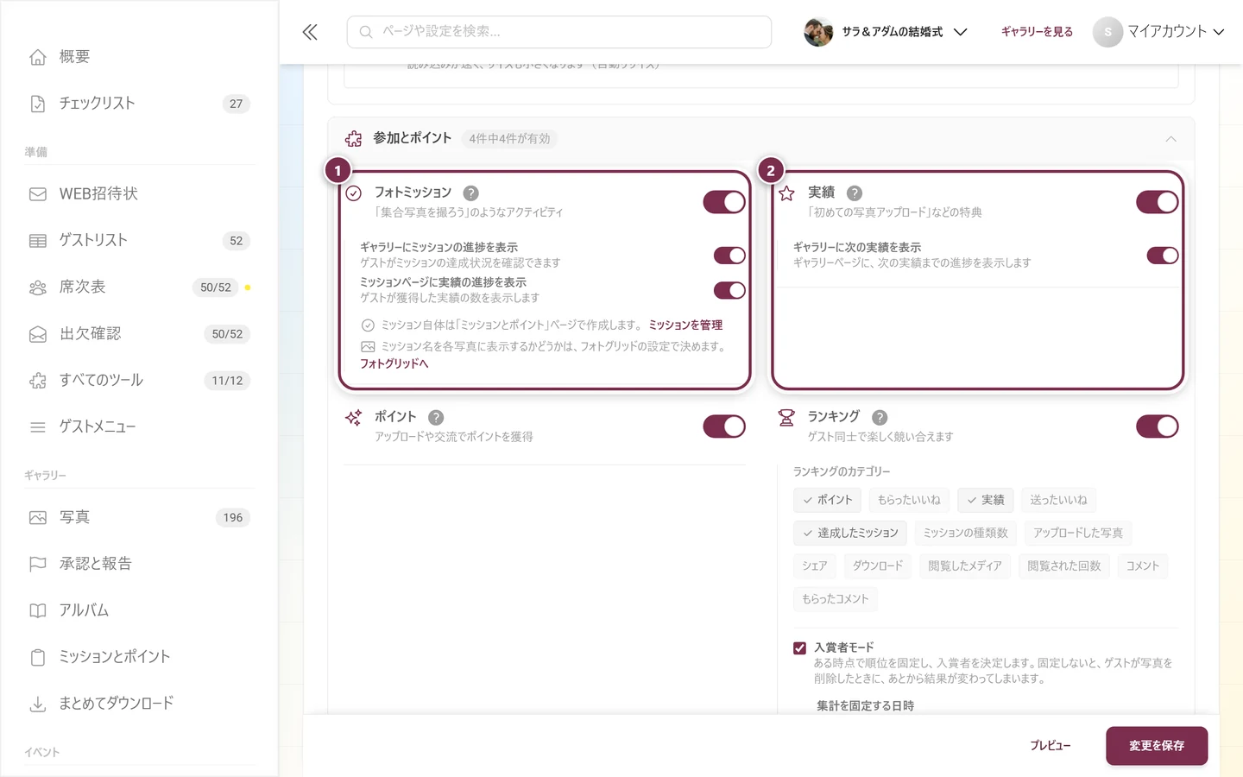Click the search field for pages and settings
Viewport: 1243px width, 777px height.
559,32
